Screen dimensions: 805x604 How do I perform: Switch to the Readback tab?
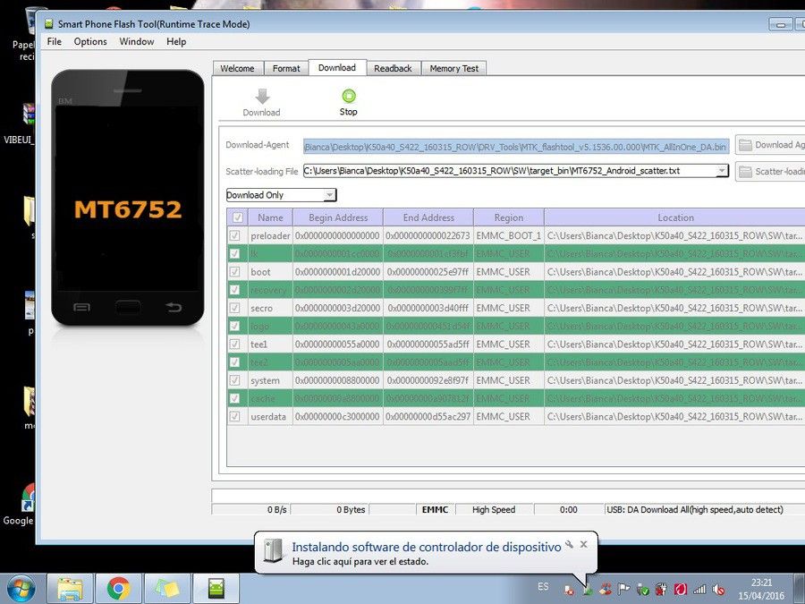[393, 68]
